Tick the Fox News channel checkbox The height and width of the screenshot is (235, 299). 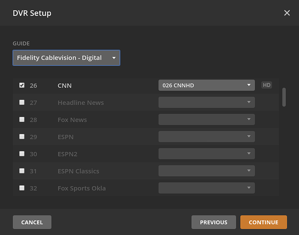tap(22, 119)
